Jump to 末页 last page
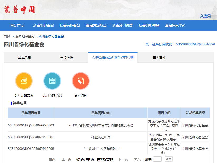Viewport: 217px width, 163px height. pos(137,159)
